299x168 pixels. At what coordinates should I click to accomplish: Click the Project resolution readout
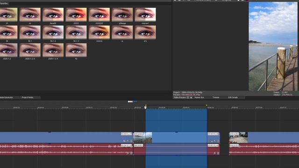click(x=188, y=92)
